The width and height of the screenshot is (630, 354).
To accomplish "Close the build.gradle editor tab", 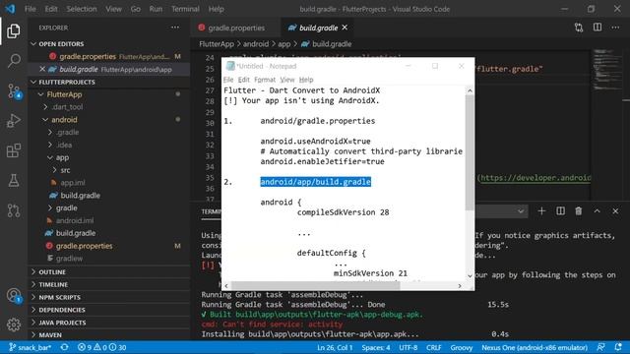I will pyautogui.click(x=345, y=28).
